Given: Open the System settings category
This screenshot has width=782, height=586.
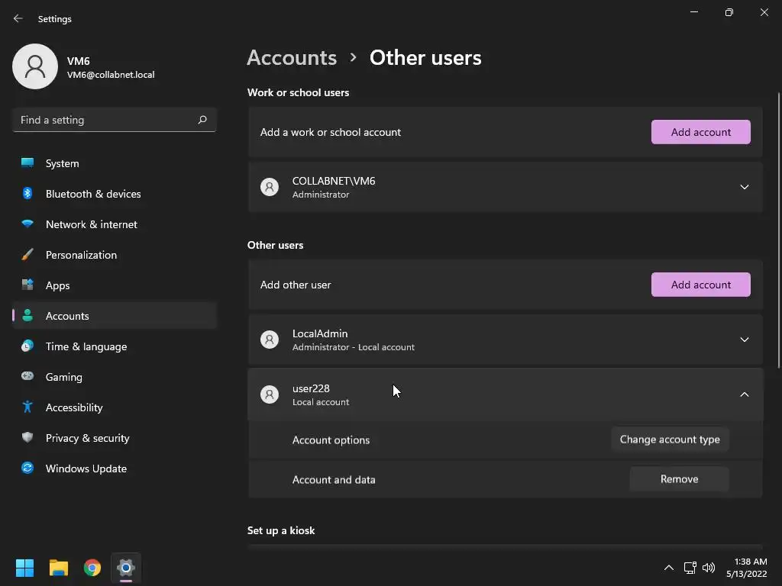Looking at the screenshot, I should point(62,163).
